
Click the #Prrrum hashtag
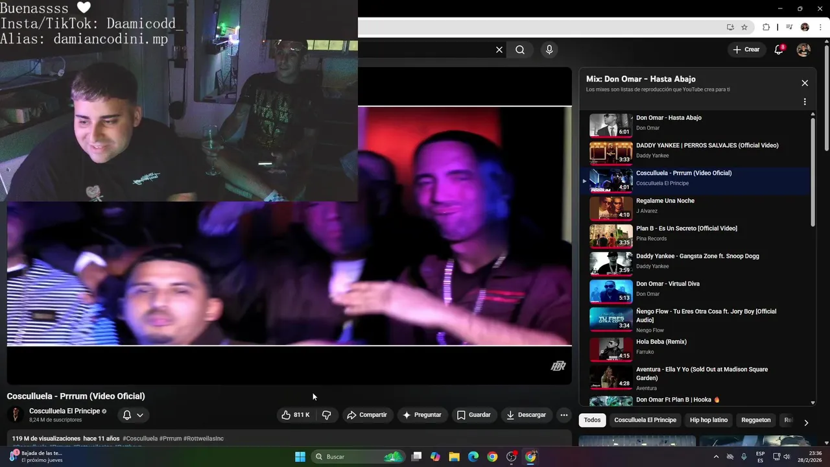point(171,438)
